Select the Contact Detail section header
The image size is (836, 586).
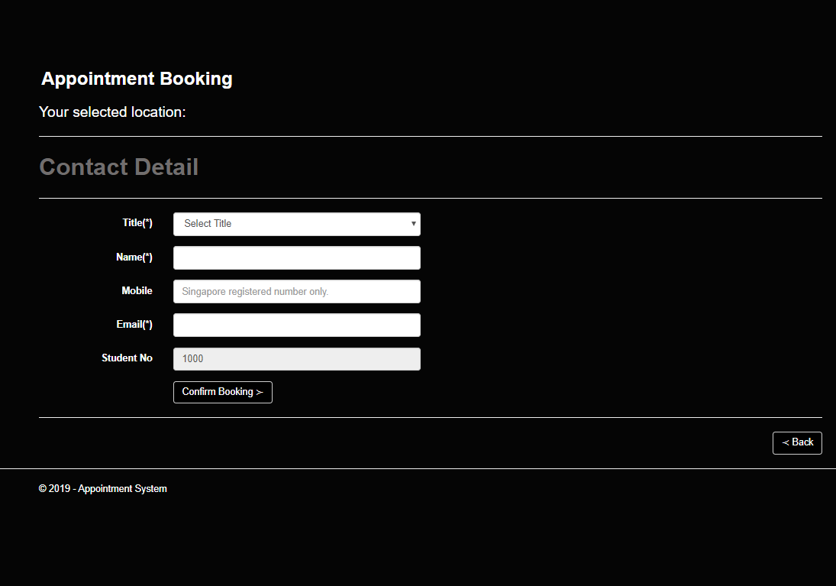tap(118, 167)
